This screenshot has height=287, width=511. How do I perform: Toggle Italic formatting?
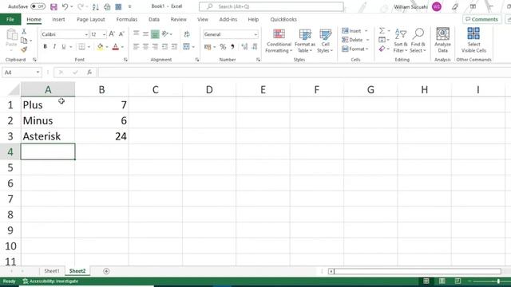54,47
